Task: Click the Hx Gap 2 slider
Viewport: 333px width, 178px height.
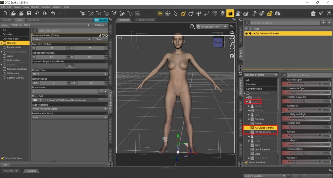Action: pyautogui.click(x=304, y=144)
